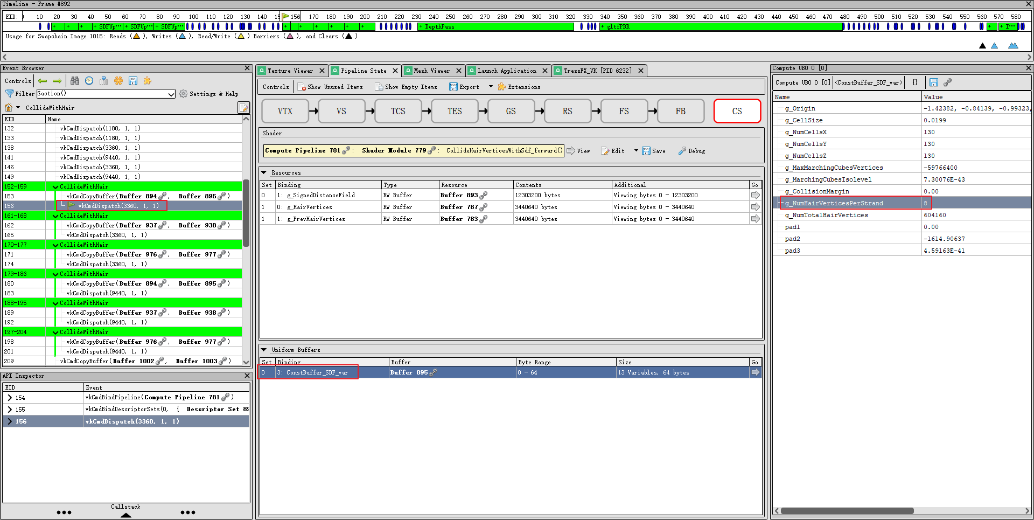Collapse the Uniform Buffers section

coord(264,350)
